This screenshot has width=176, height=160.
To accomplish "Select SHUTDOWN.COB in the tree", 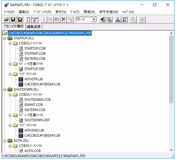I will [38, 100].
